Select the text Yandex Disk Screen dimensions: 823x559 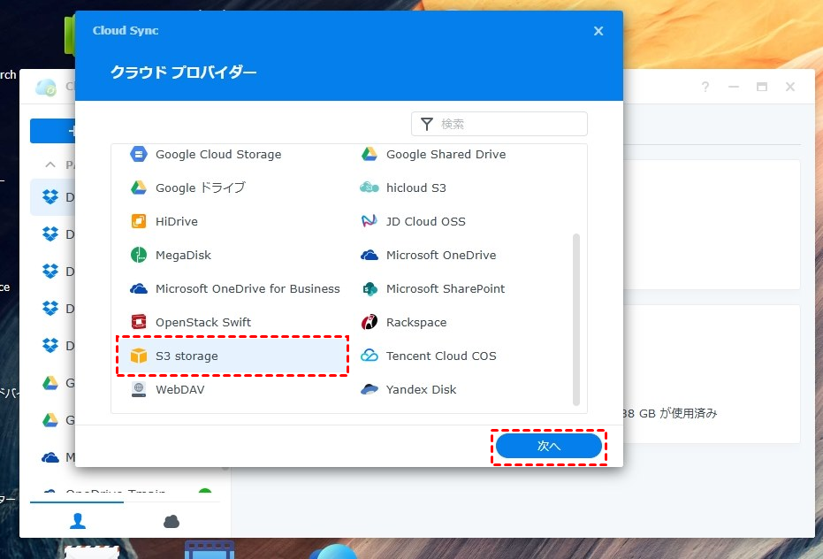coord(421,390)
